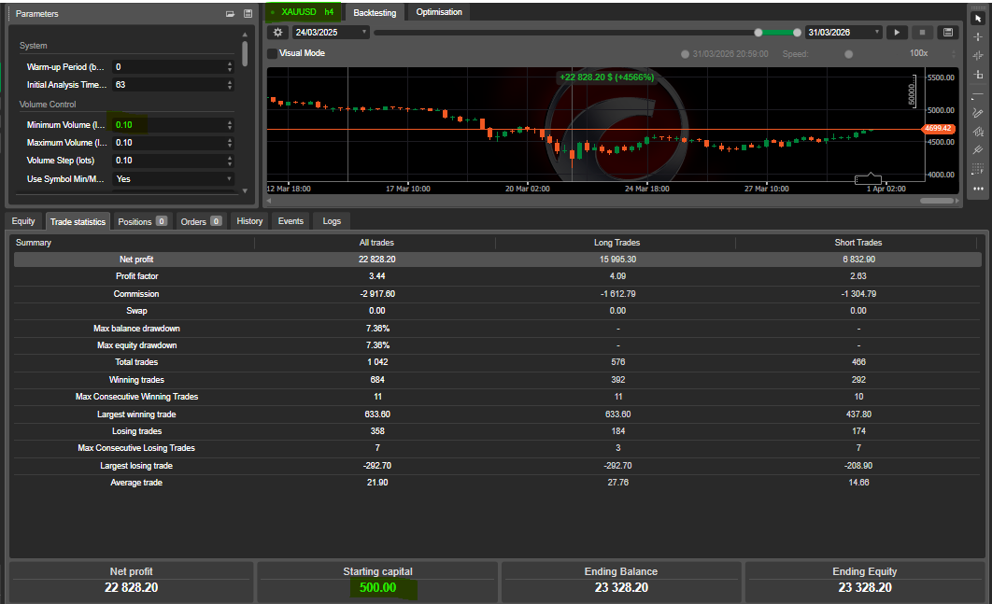Start the backtest with play button
The height and width of the screenshot is (604, 992).
(896, 32)
